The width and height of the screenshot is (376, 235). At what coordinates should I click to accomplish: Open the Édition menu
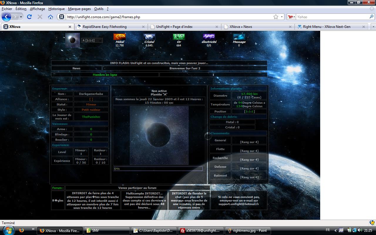coord(21,9)
